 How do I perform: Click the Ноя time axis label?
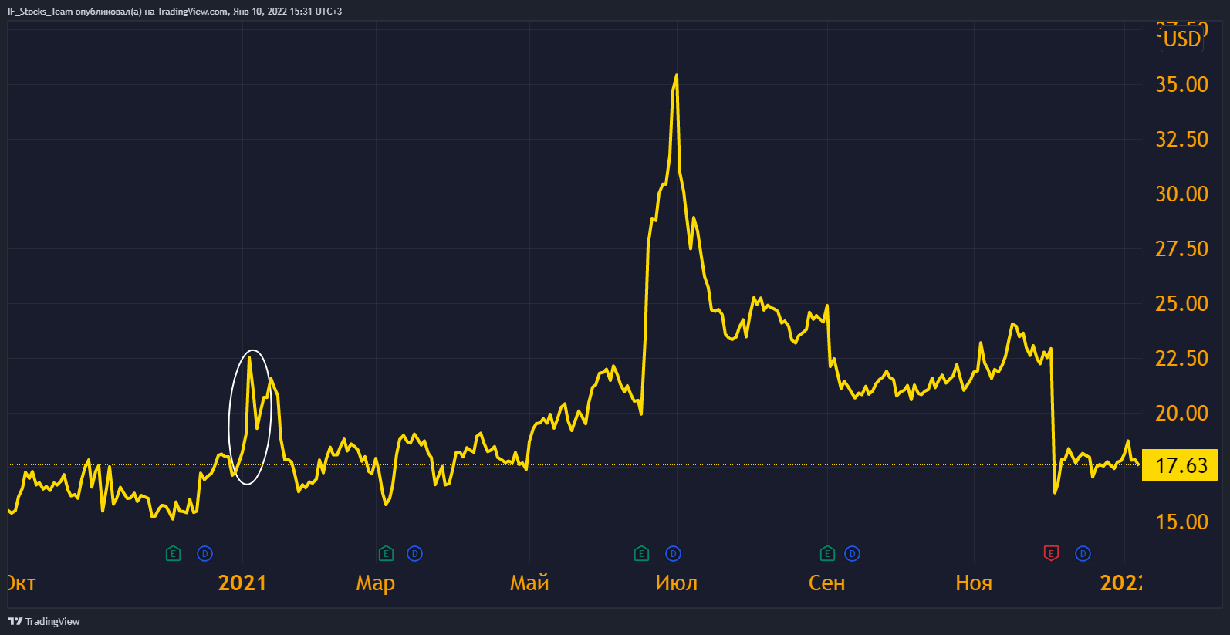click(x=974, y=583)
